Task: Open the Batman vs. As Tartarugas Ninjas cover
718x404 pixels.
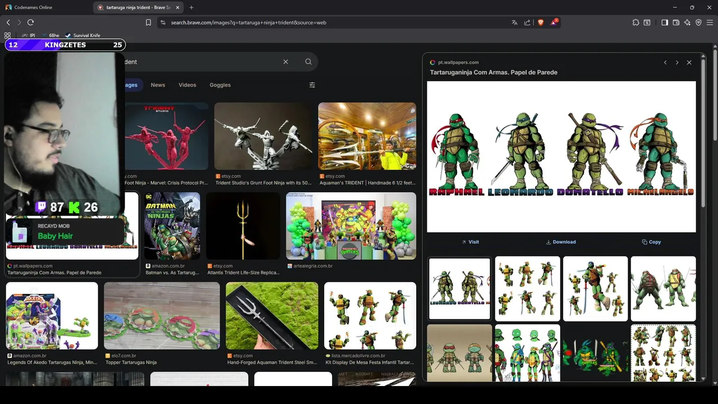Action: click(172, 226)
